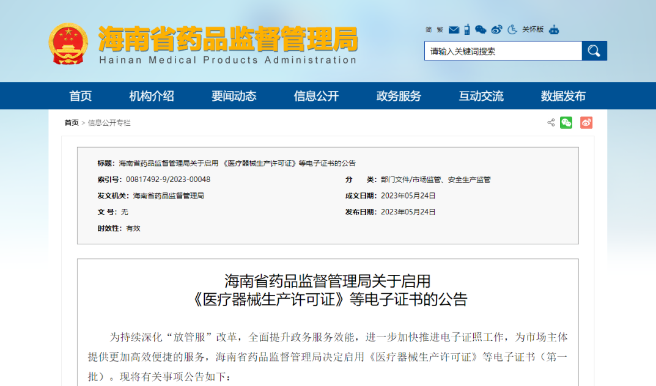Open the 信息公开 navigation menu
Screen dimensions: 656x386
316,96
